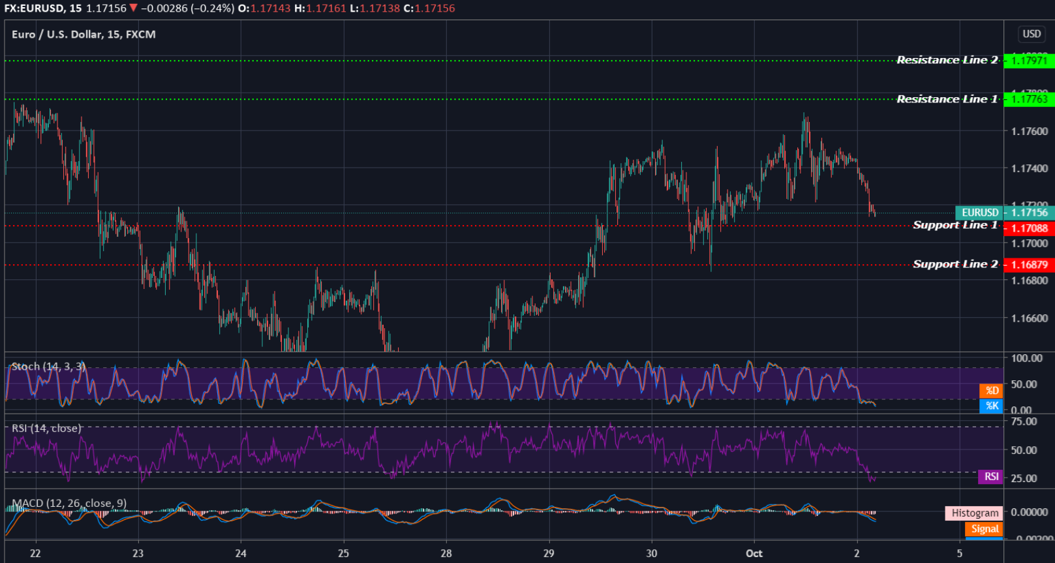
Task: Click date 29 on time axis
Action: 549,553
